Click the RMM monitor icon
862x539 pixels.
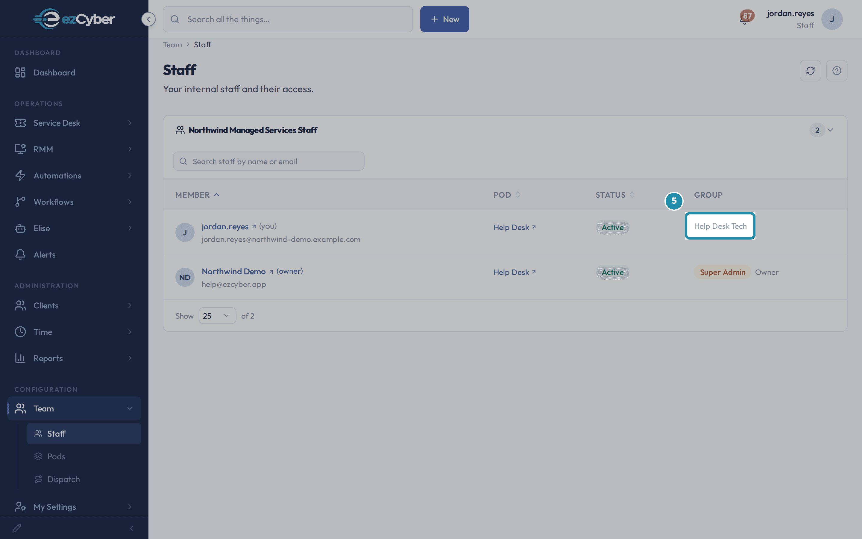click(x=20, y=149)
